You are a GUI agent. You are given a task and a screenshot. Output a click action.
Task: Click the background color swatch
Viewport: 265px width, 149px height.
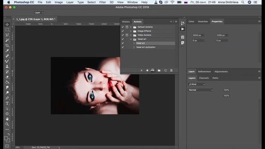[8, 140]
